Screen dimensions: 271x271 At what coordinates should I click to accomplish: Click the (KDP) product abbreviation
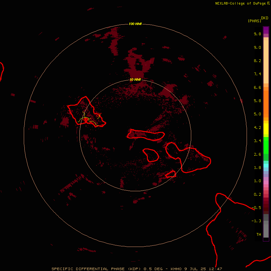135,269
